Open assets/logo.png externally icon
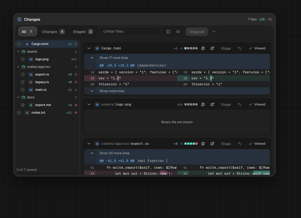The width and height of the screenshot is (301, 218). (x=212, y=104)
